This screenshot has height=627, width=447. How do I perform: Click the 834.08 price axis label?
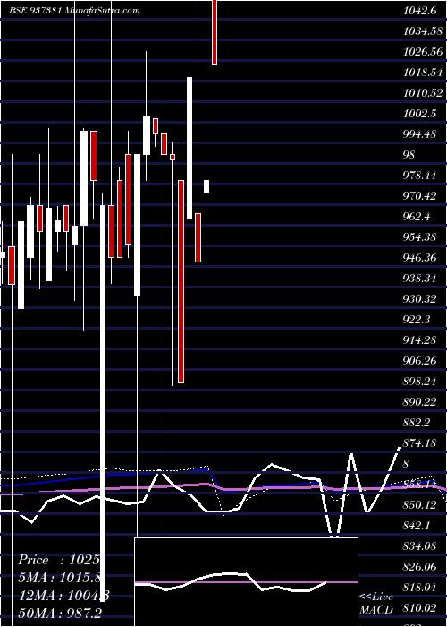pos(419,545)
